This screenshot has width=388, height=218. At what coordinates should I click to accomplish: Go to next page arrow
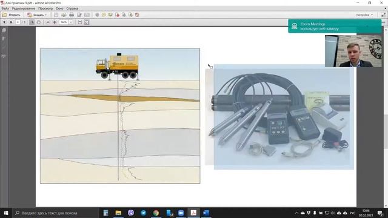coord(11,22)
